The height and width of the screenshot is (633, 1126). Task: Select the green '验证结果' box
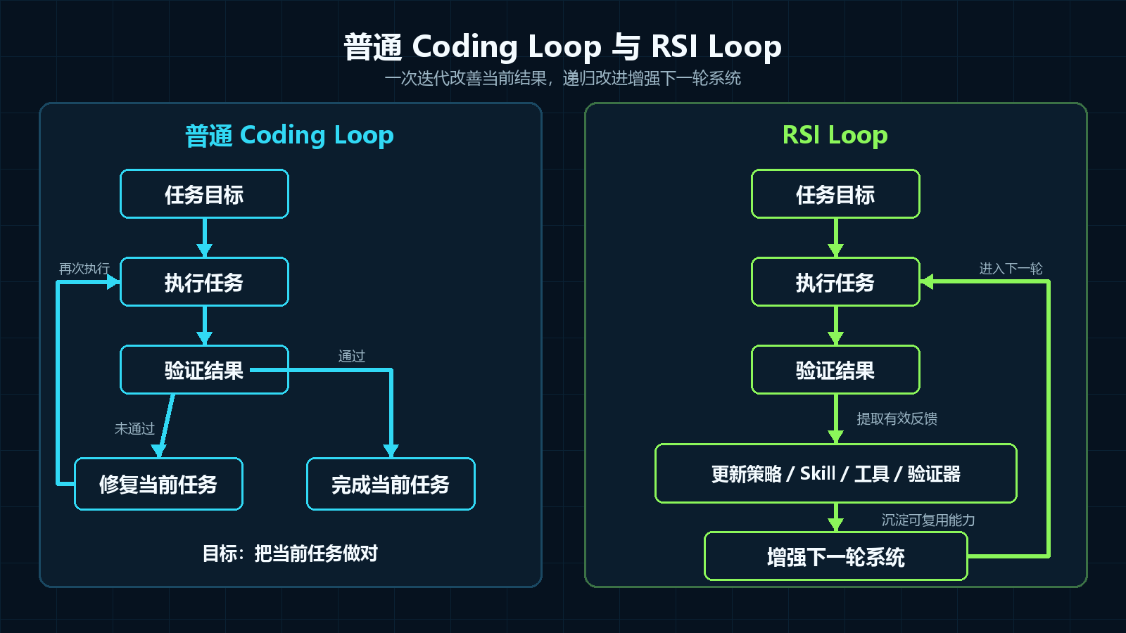coord(835,370)
